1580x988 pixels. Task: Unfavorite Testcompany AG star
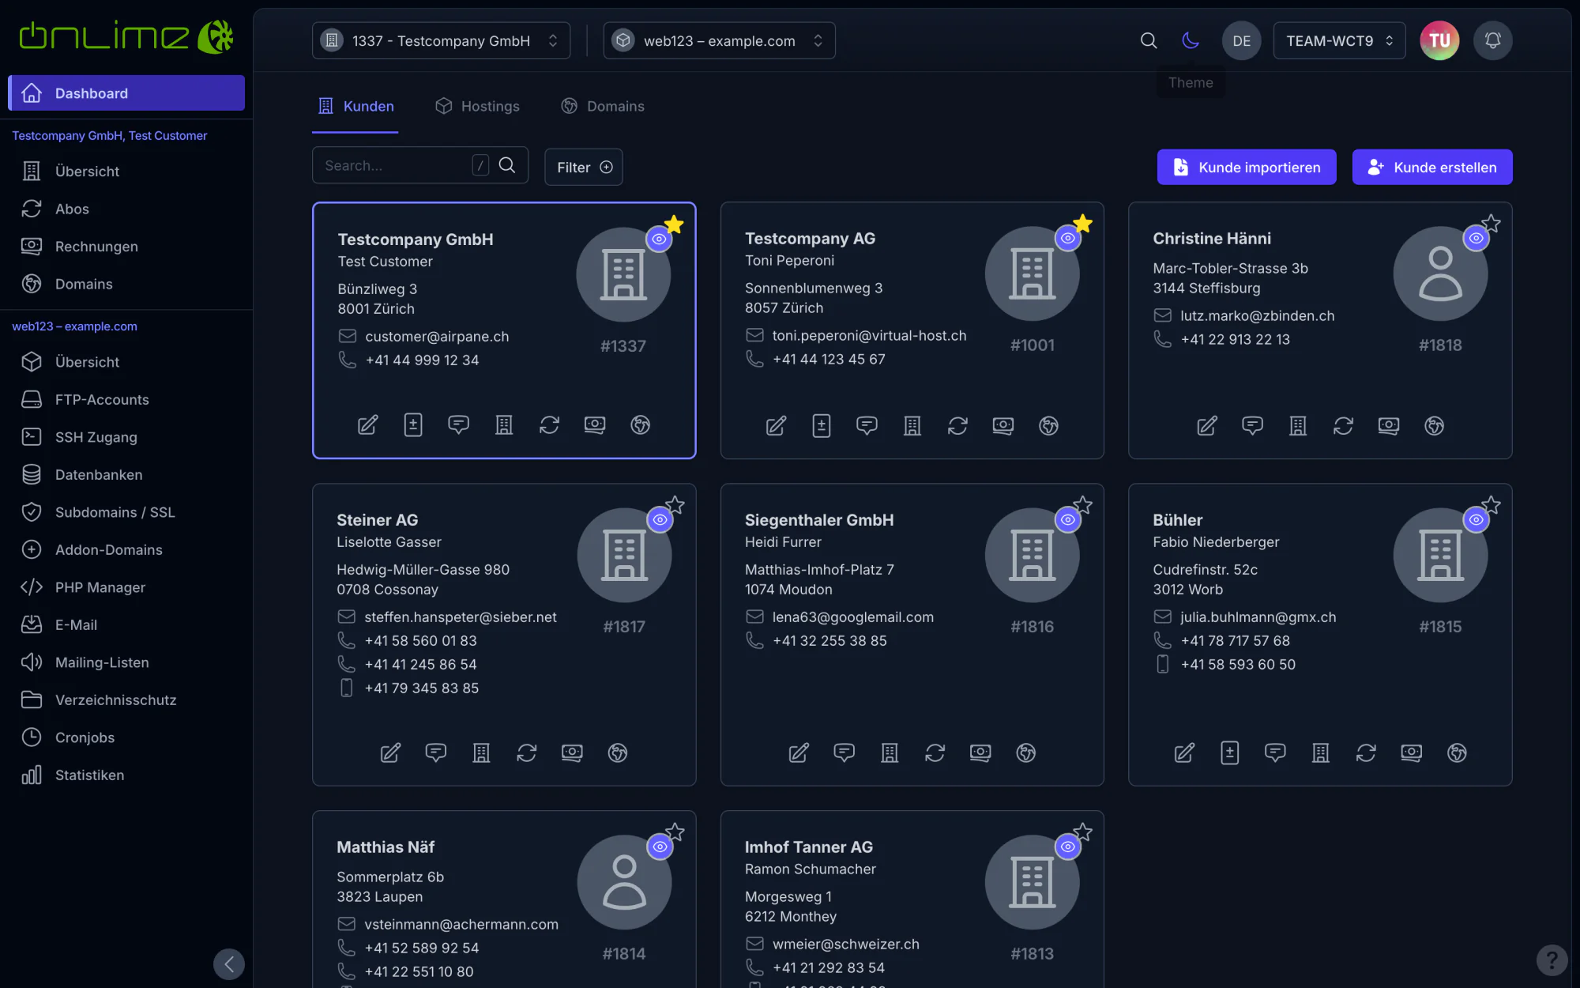(x=1082, y=224)
